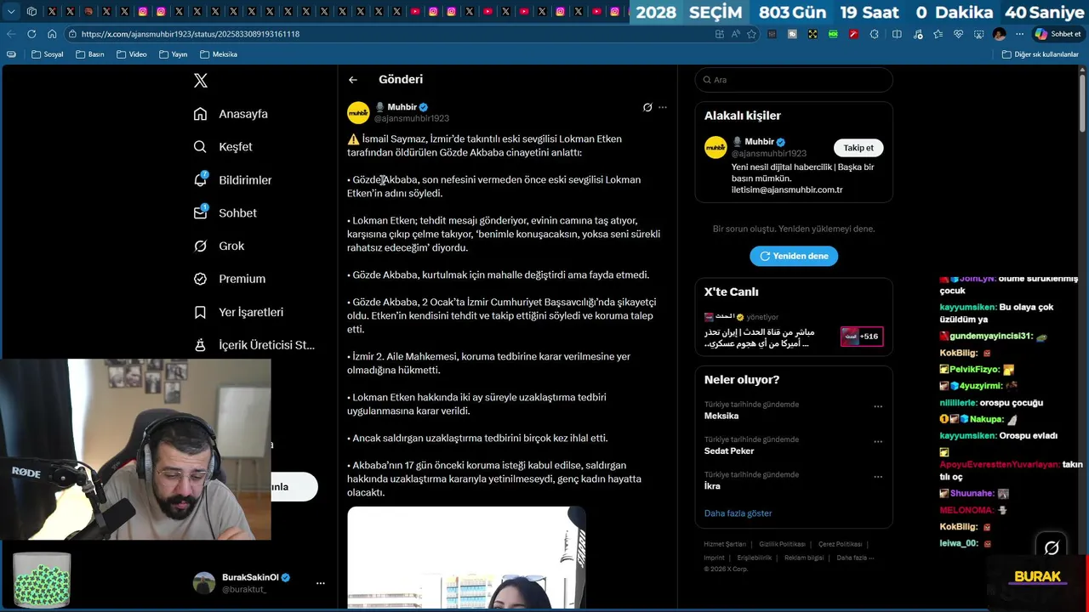Open Reklam bilgisi footer link
This screenshot has height=612, width=1089.
804,558
